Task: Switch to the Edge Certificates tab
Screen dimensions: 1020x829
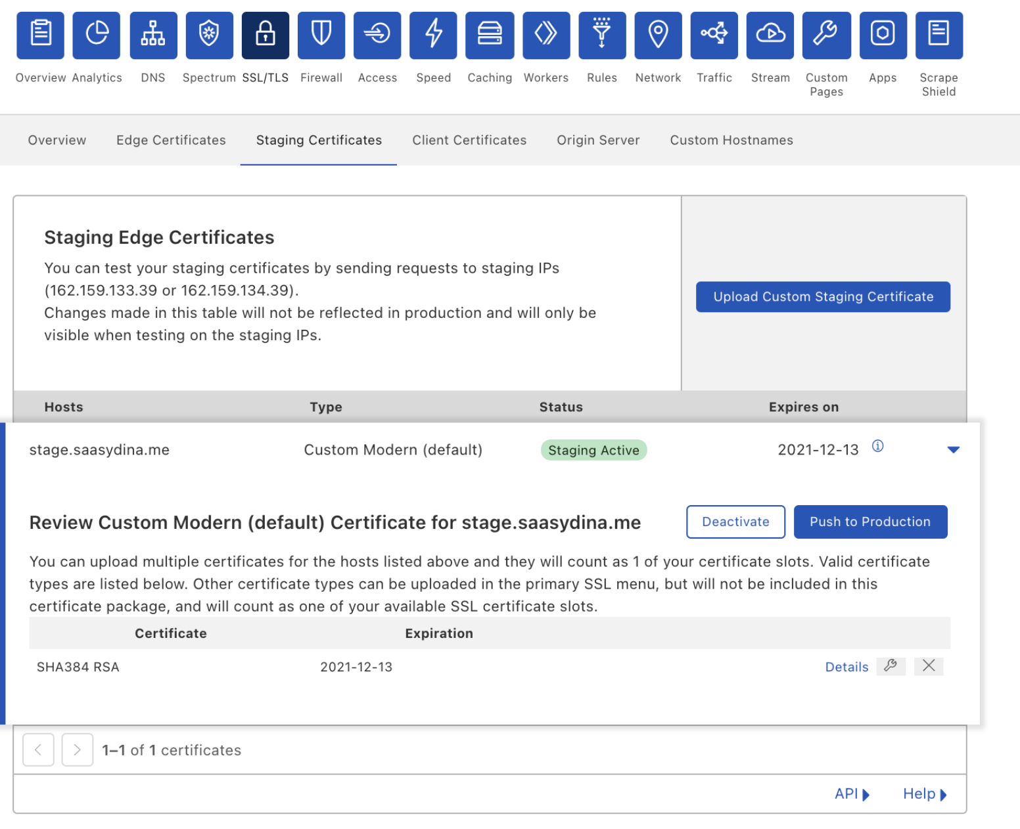Action: pyautogui.click(x=171, y=140)
